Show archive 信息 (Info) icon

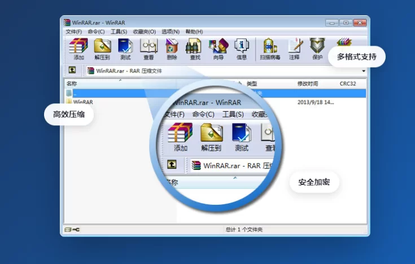pyautogui.click(x=241, y=49)
